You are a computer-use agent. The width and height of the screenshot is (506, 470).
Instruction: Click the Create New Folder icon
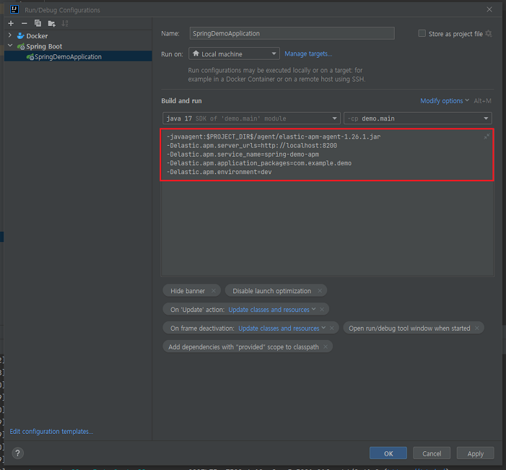pos(51,23)
